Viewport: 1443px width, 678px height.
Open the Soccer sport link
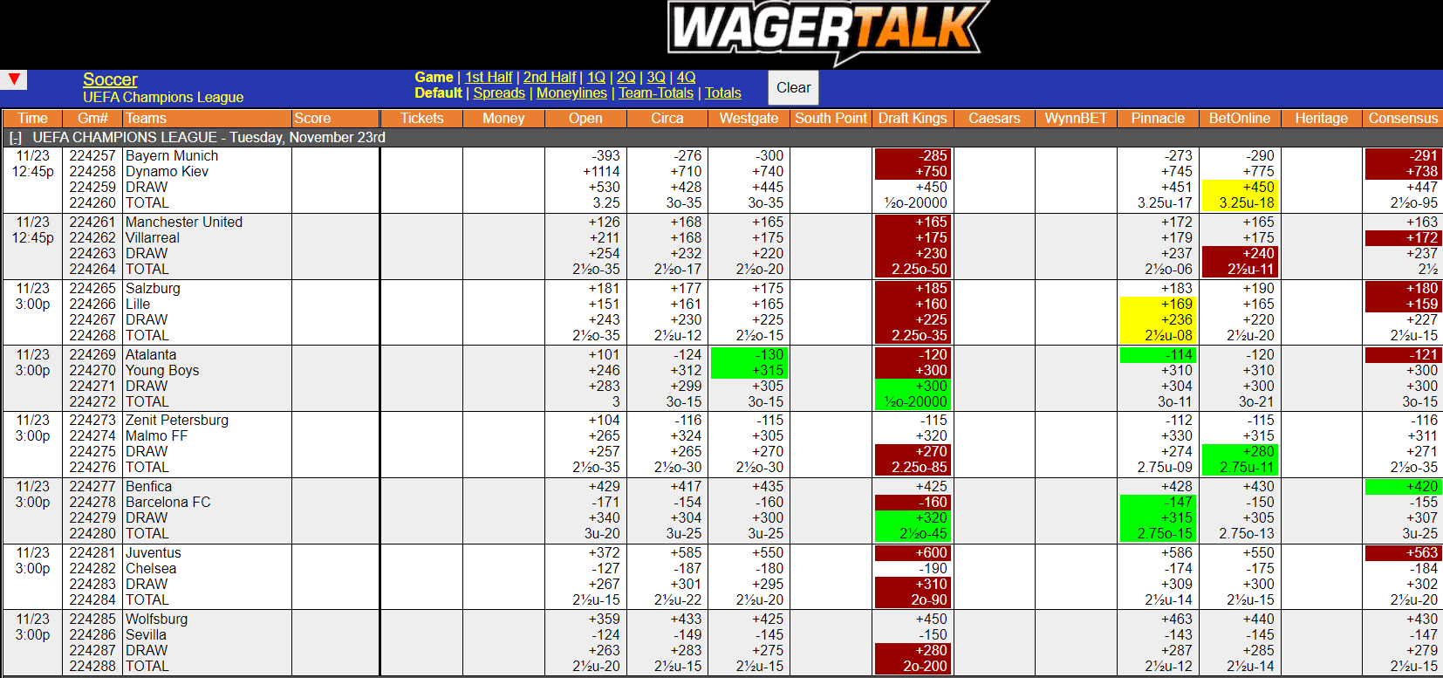coord(110,79)
